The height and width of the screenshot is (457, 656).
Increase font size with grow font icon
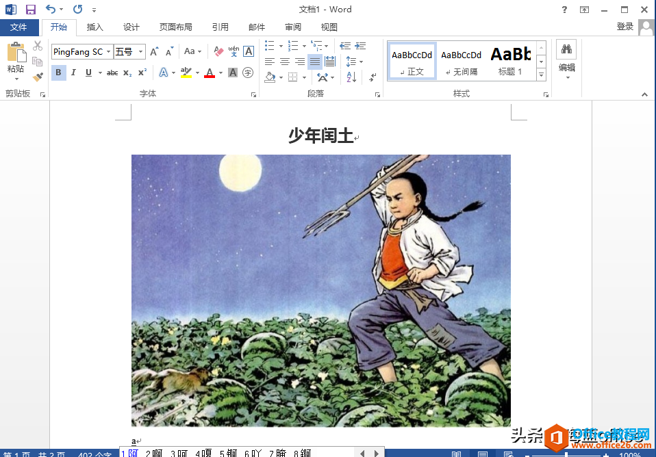tap(154, 51)
